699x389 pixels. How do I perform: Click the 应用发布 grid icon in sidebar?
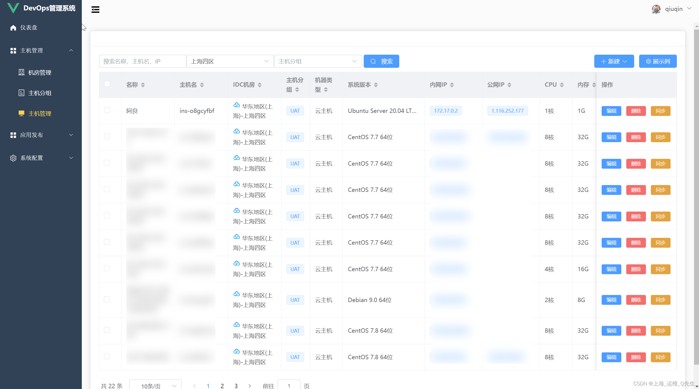click(x=13, y=135)
